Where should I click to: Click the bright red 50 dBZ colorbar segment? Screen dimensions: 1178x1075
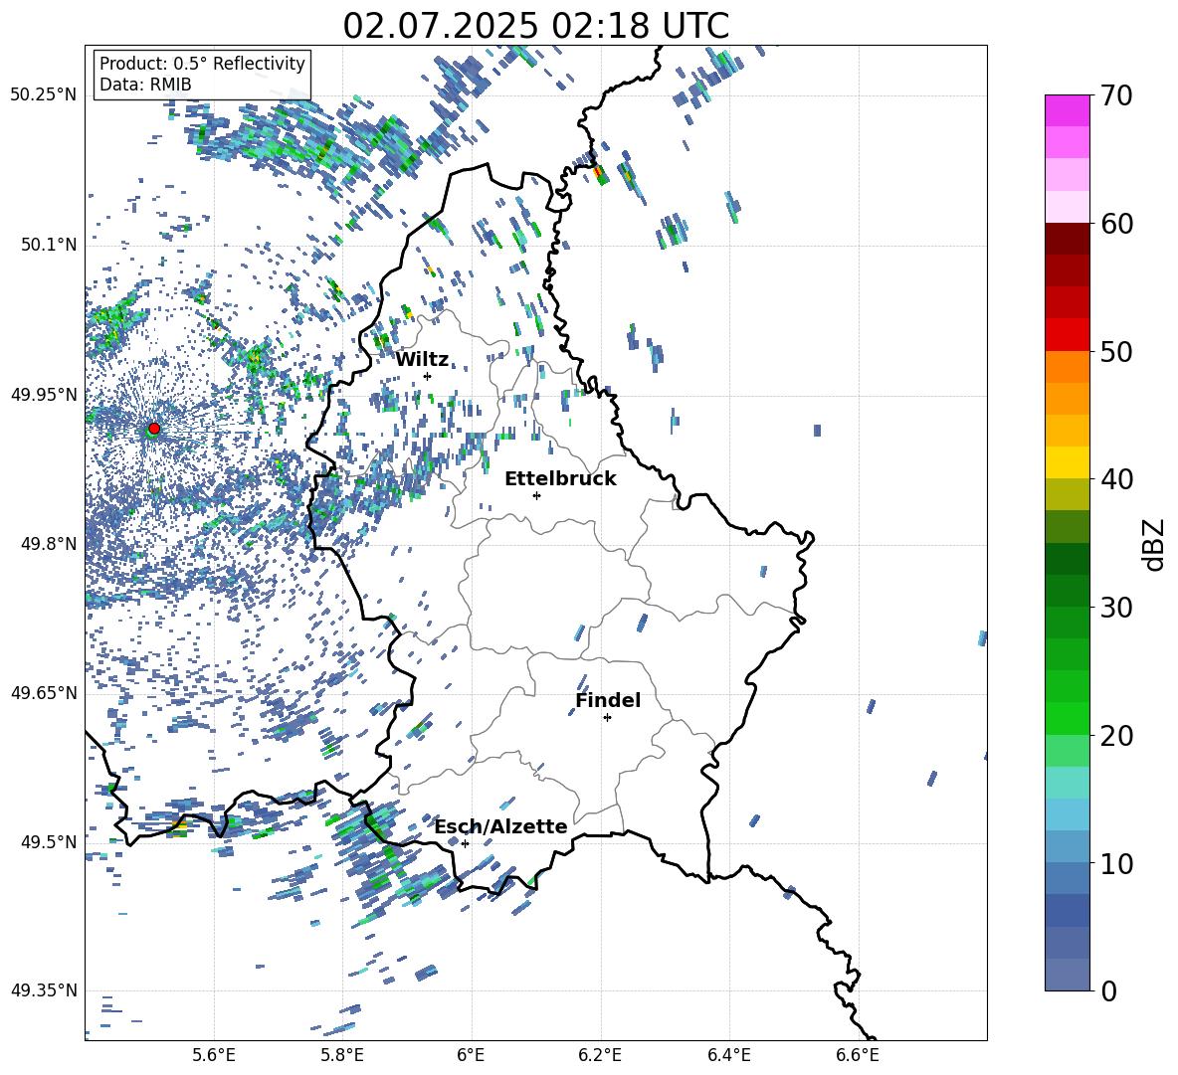(x=1067, y=335)
